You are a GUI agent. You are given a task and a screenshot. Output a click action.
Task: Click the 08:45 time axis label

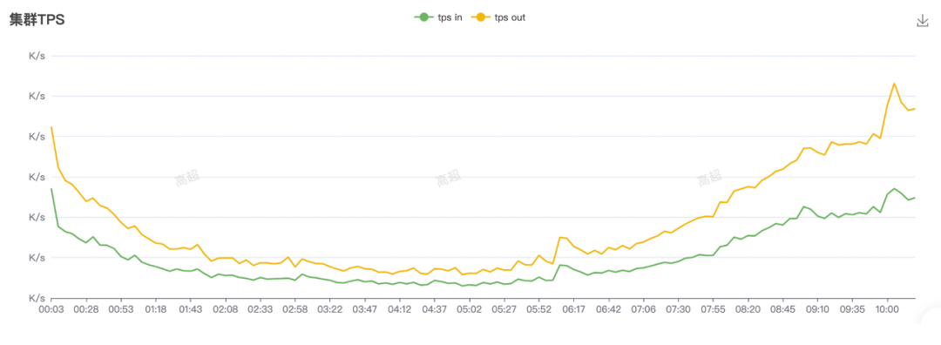coord(782,309)
